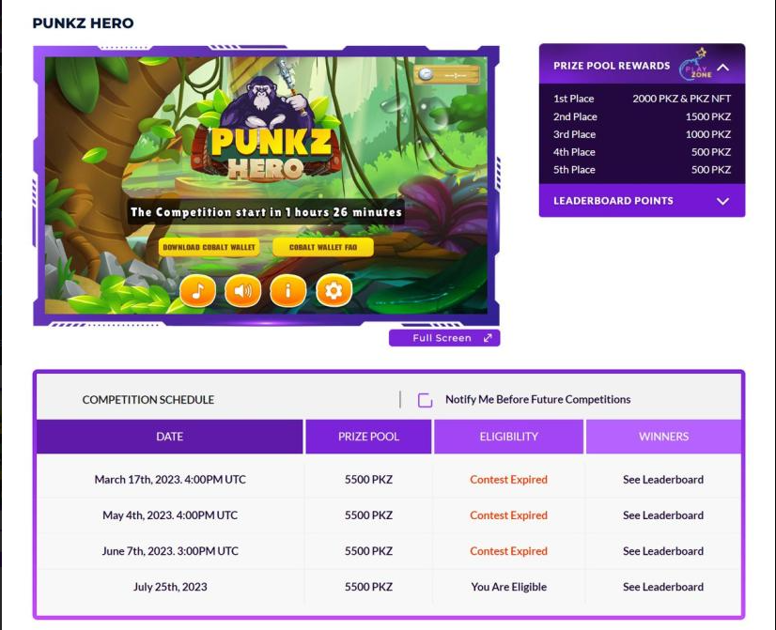Click date June 7th, 2023. 3:00PM UTC

click(170, 551)
